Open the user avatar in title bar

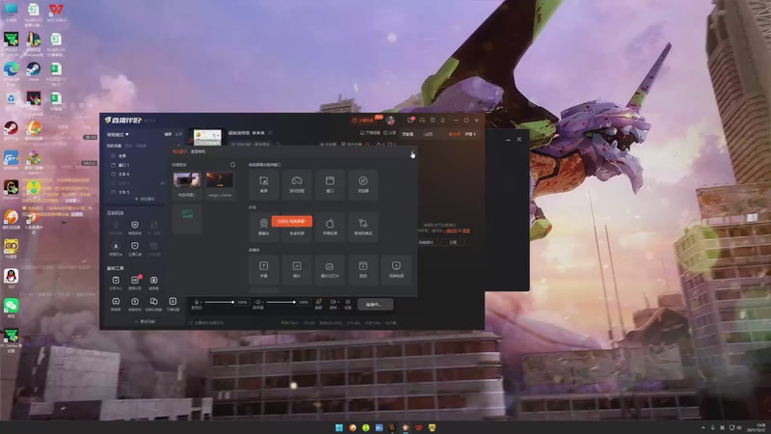click(x=390, y=120)
